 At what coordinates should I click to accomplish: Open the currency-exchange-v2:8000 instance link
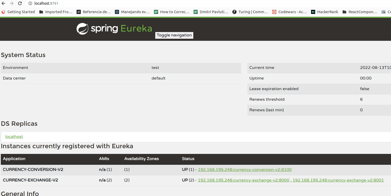(244, 180)
